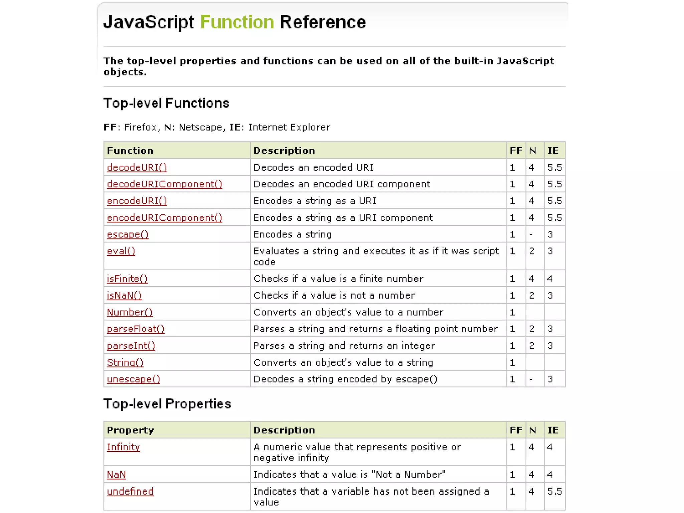Click the isNaN() link
This screenshot has height=513, width=684.
click(x=124, y=295)
